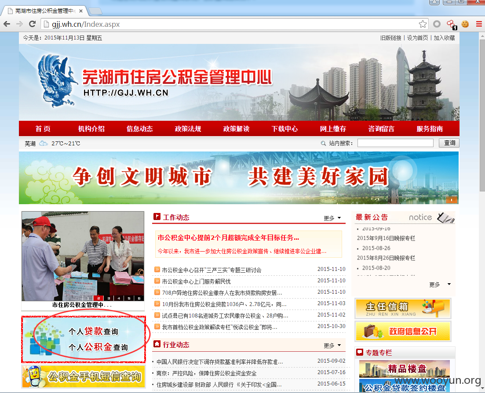Open article 试点县已有108名进城务工农民缴存公积金
The width and height of the screenshot is (485, 393).
tap(225, 316)
